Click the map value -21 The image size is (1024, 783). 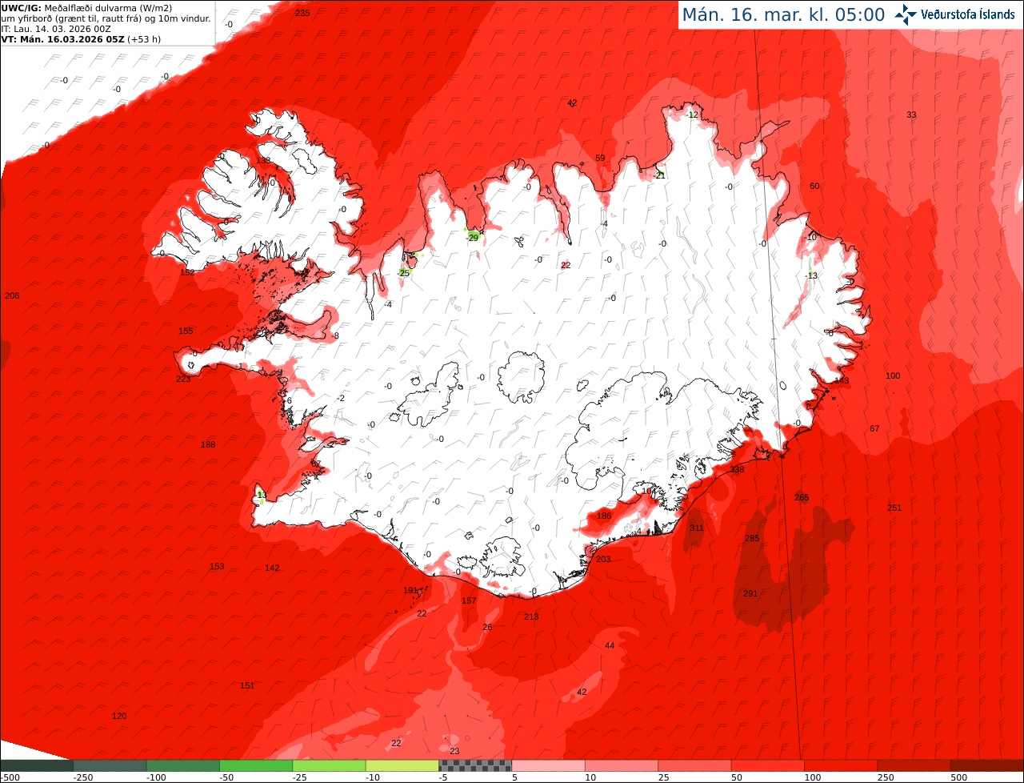[659, 175]
